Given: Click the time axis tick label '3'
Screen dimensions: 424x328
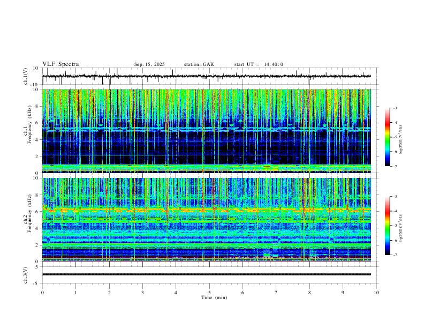Looking at the screenshot, I should click(x=142, y=293).
